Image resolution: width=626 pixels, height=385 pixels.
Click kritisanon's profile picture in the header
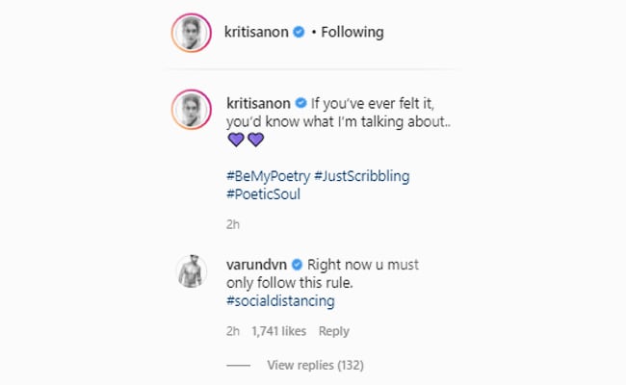click(x=190, y=33)
